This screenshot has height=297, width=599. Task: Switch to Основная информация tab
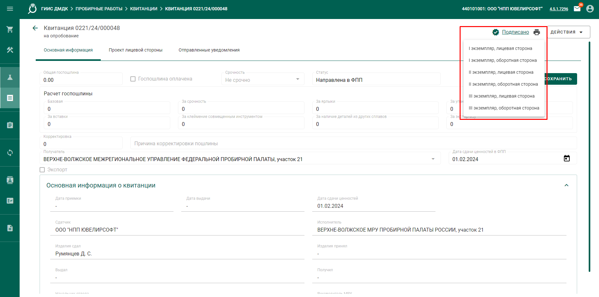68,50
